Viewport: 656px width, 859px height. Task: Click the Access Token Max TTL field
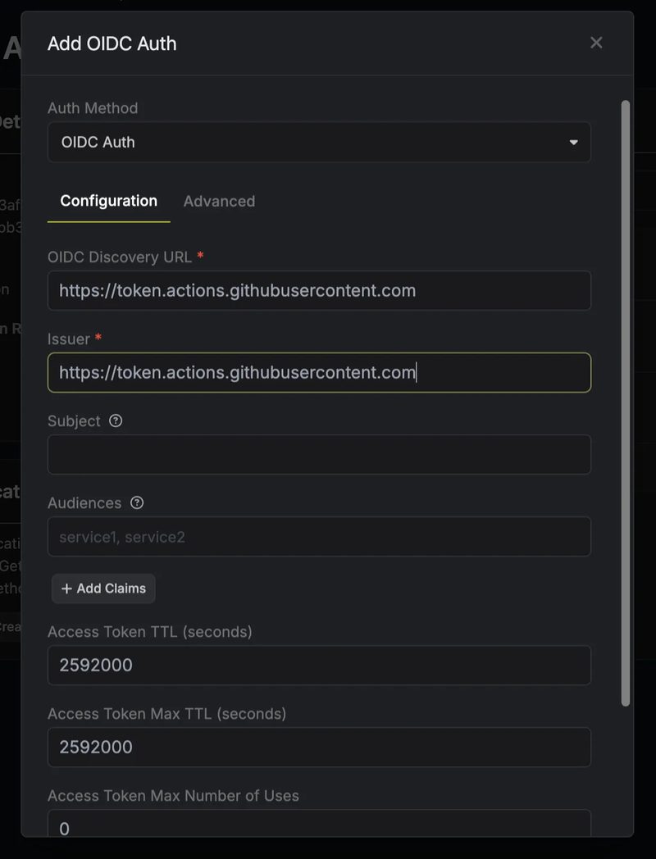pos(319,747)
